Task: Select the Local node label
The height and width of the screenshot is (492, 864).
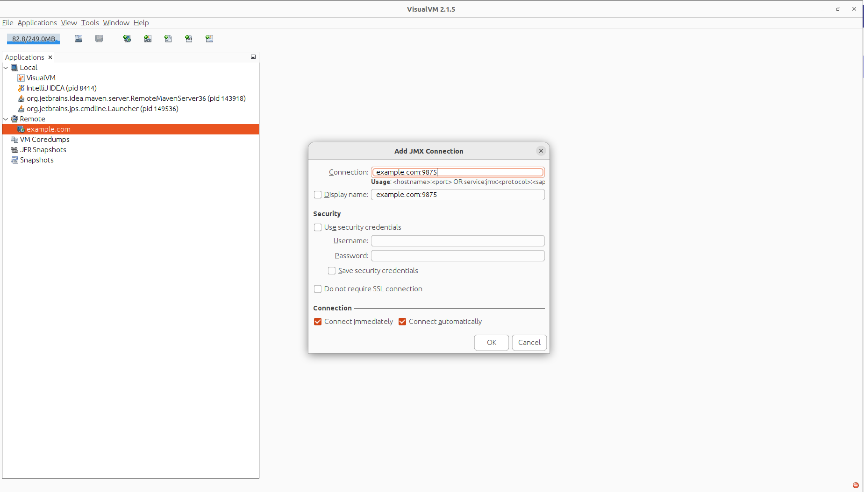Action: 29,68
